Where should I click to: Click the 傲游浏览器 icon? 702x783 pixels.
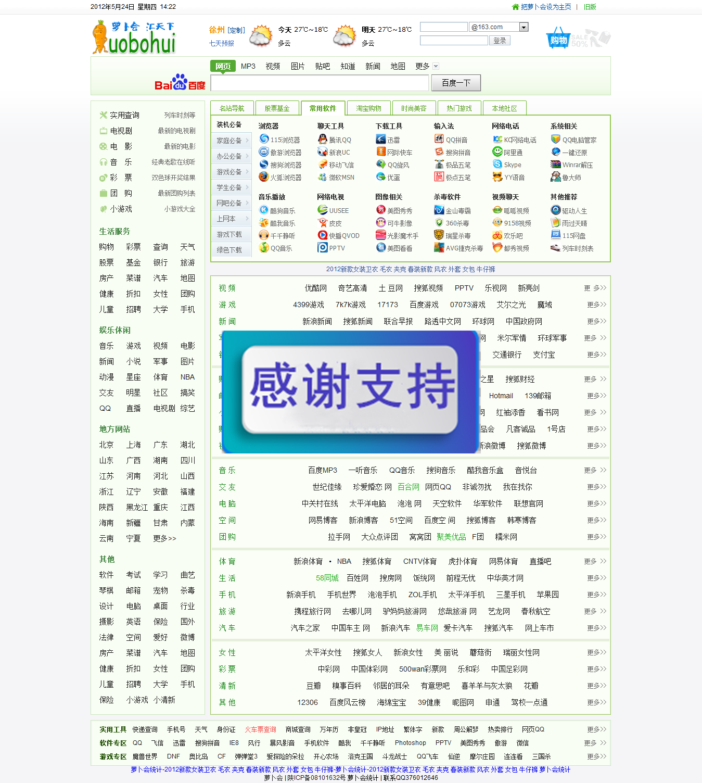(264, 151)
